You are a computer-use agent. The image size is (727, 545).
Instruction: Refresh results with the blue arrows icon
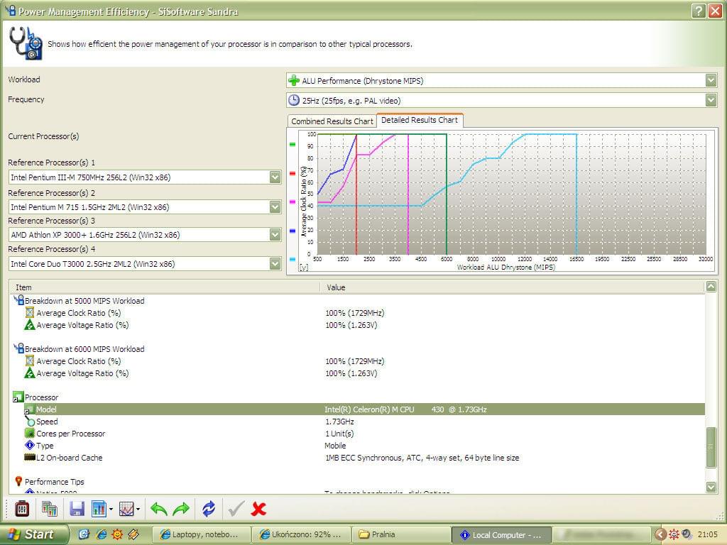coord(209,508)
